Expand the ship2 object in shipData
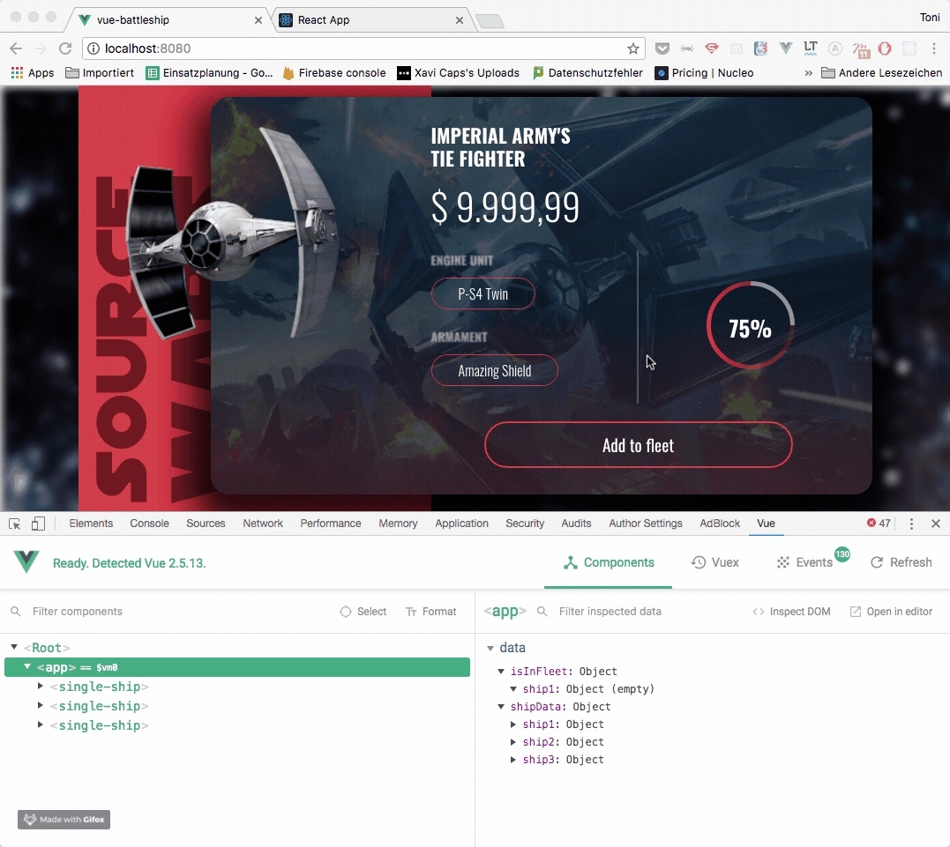Image resolution: width=950 pixels, height=847 pixels. click(x=513, y=742)
